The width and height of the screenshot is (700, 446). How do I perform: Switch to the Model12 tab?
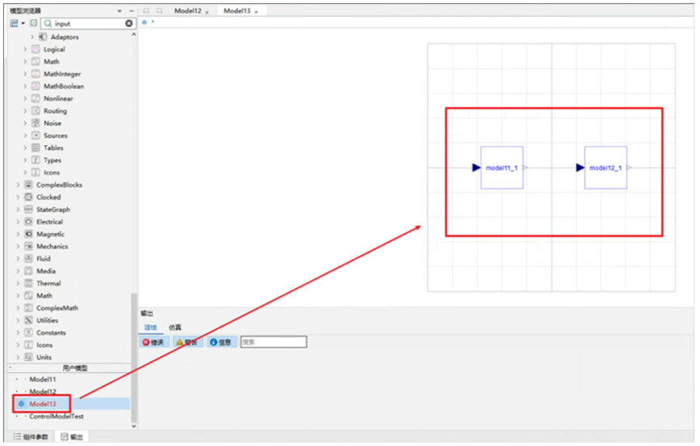pyautogui.click(x=188, y=11)
